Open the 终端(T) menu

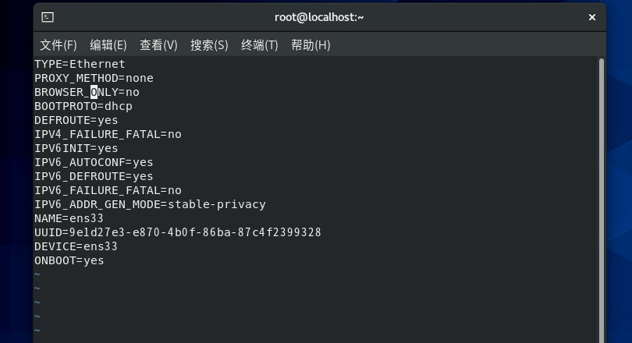coord(260,44)
